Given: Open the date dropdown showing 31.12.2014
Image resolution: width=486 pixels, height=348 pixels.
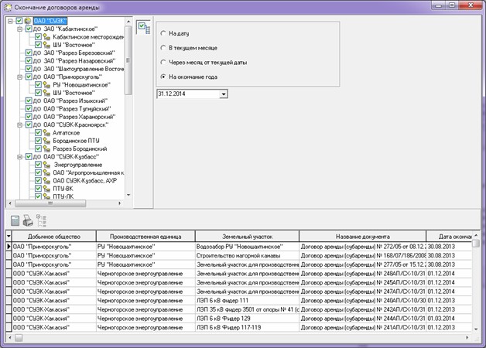Looking at the screenshot, I should (x=224, y=94).
